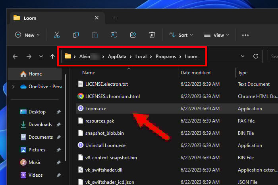Expand chevron after Programs in path

180,57
